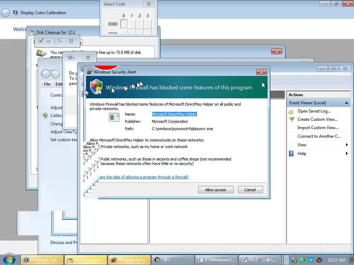Switch to the C:\Windows\S... taskbar button
The width and height of the screenshot is (354, 265).
[x=216, y=260]
